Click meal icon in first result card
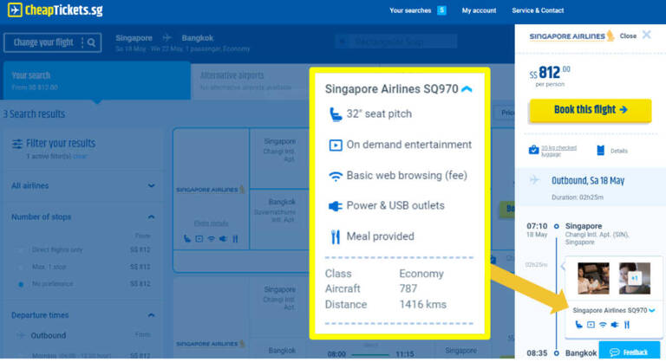The image size is (666, 362). [235, 239]
